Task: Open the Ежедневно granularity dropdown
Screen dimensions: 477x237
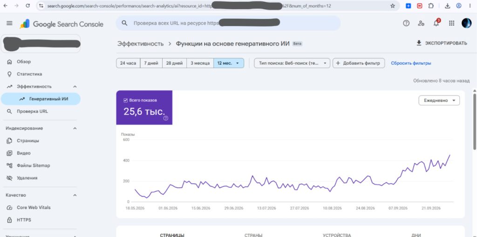Action: (439, 100)
